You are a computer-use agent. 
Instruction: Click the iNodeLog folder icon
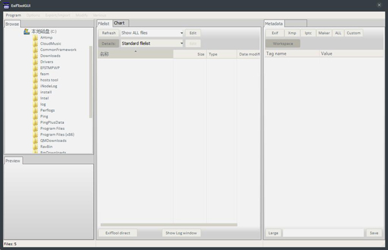[x=36, y=86]
